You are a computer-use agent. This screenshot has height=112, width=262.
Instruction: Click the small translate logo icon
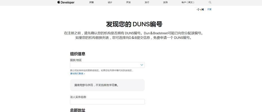coord(200,10)
